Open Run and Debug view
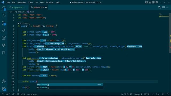The height and width of the screenshot is (96, 171). click(x=4, y=30)
